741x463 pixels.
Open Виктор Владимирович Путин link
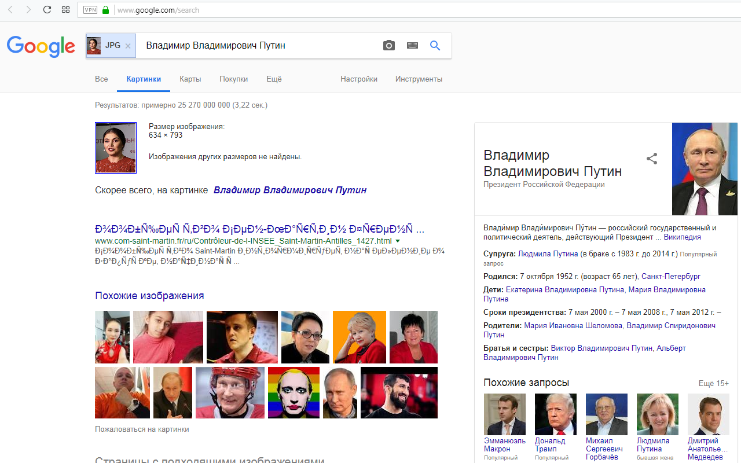601,348
